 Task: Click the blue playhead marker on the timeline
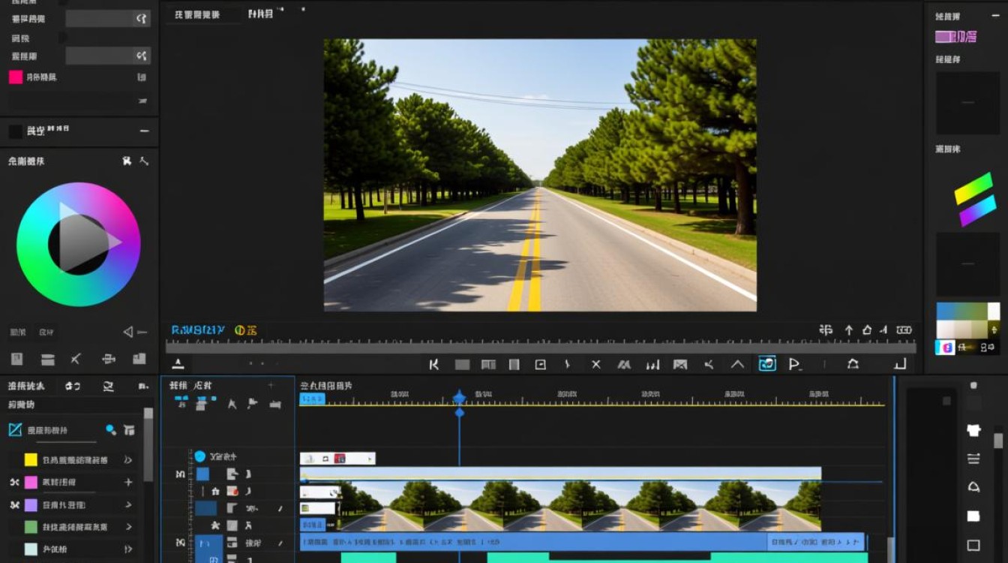(459, 397)
